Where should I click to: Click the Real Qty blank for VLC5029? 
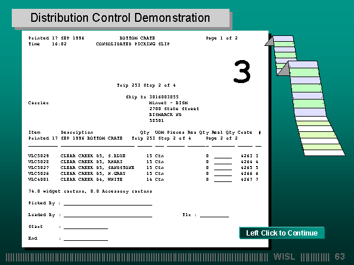point(223,157)
